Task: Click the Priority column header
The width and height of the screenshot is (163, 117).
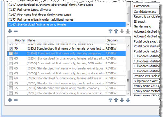Action: pyautogui.click(x=20, y=40)
